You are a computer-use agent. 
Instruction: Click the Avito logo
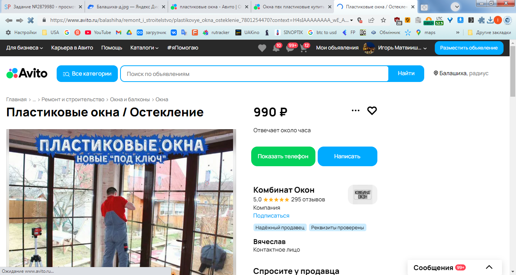[27, 73]
